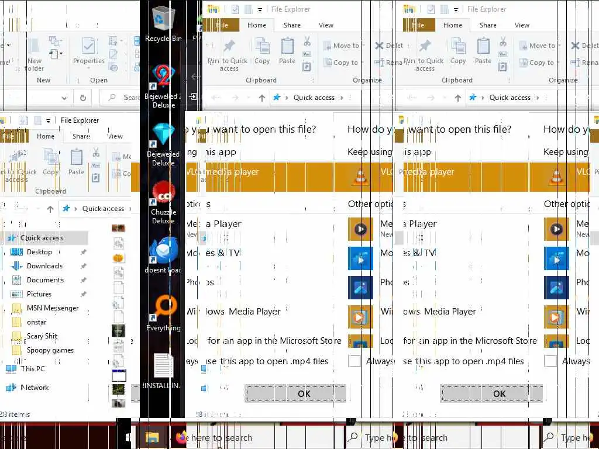
Task: Click the Up arrow in the folder-tree File Explorer
Action: click(x=50, y=209)
